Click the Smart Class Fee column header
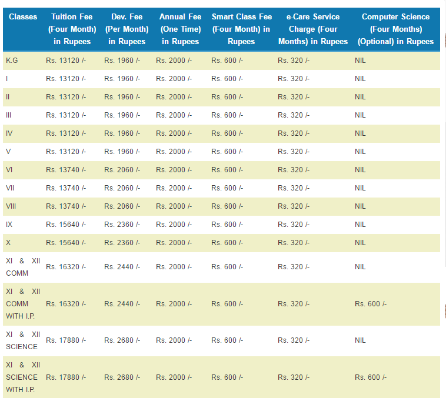Image resolution: width=446 pixels, height=398 pixels. [x=241, y=29]
